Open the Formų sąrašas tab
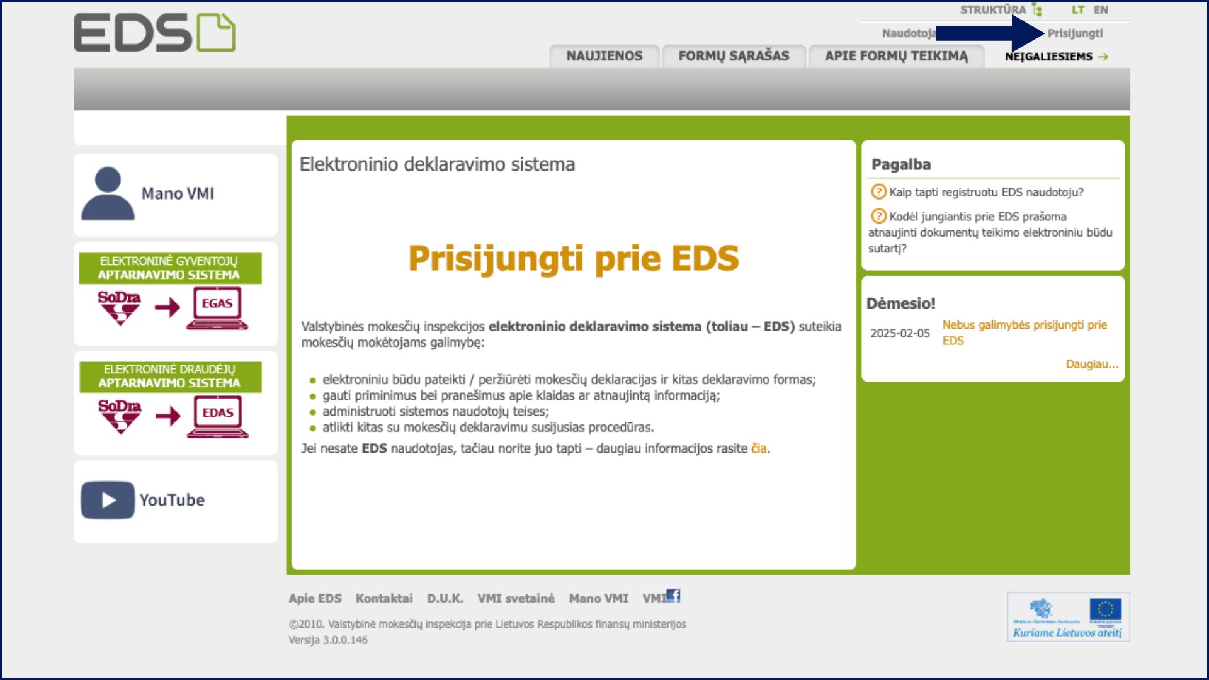 pyautogui.click(x=734, y=56)
